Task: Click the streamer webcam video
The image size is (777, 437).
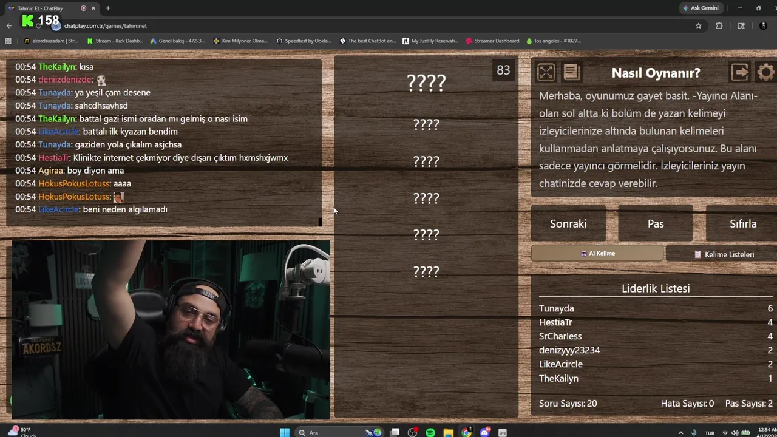Action: coord(171,330)
